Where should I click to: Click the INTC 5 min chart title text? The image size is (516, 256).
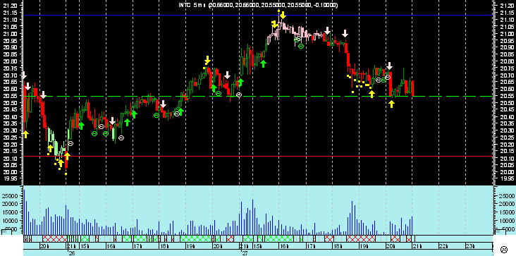(258, 5)
